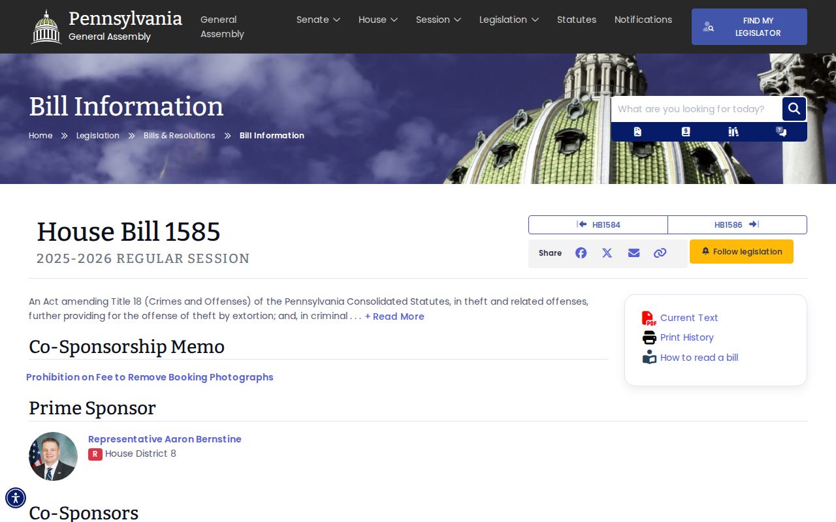836x522 pixels.
Task: Open the Current Text PDF link
Action: (689, 318)
